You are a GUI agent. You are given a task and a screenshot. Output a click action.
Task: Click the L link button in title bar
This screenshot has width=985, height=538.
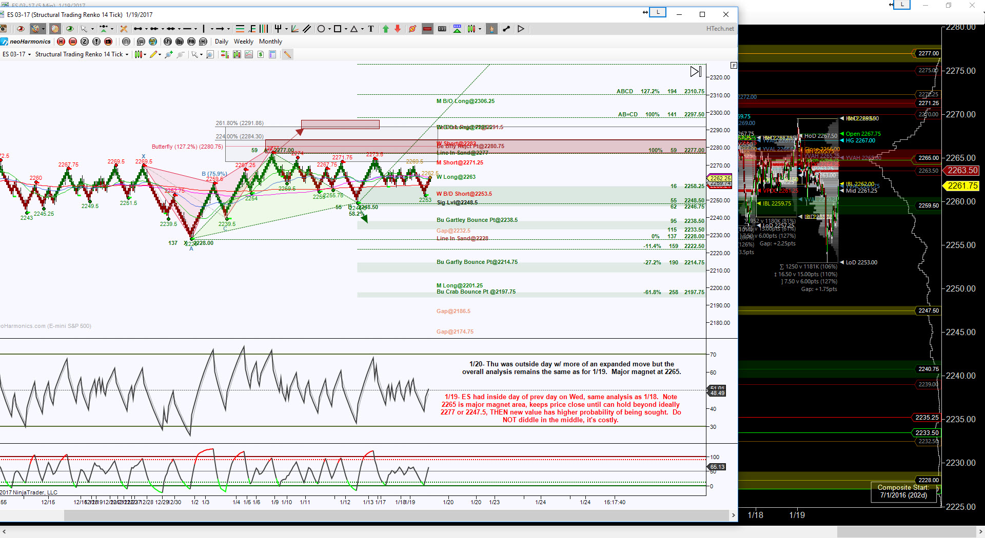pyautogui.click(x=658, y=12)
